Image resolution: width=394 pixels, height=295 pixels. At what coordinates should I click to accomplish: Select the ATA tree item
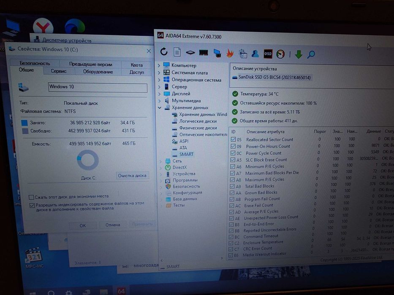pyautogui.click(x=183, y=148)
